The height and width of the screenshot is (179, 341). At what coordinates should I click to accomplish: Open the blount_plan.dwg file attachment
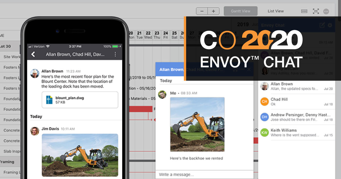tap(80, 100)
